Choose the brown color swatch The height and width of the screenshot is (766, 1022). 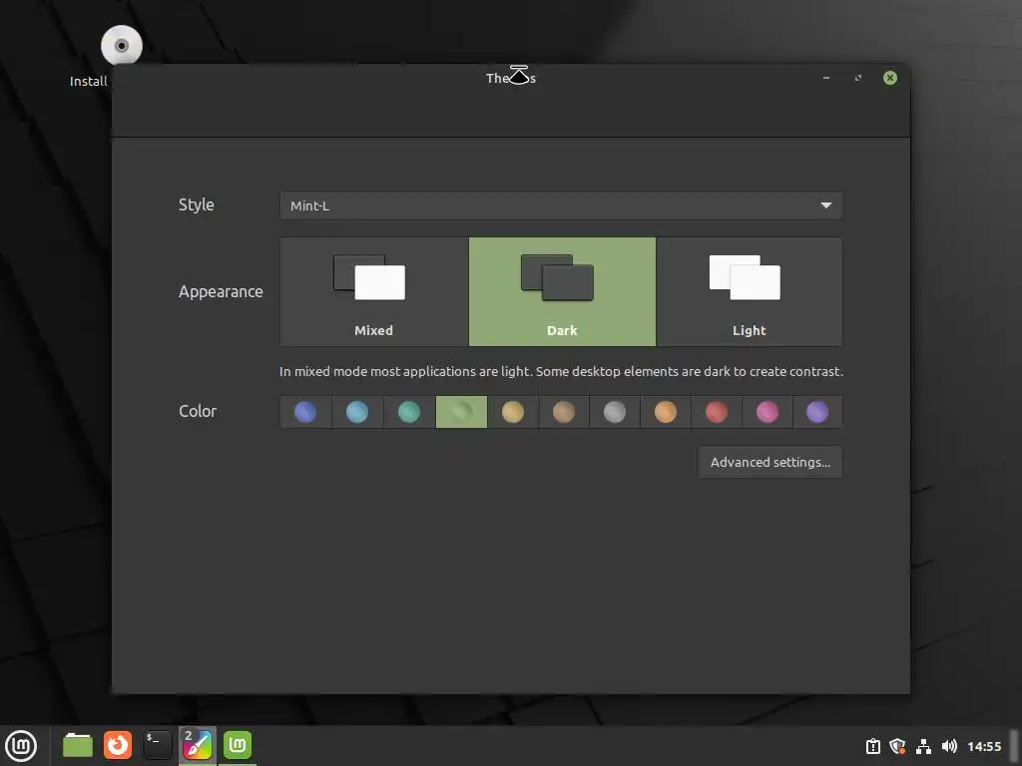point(564,412)
